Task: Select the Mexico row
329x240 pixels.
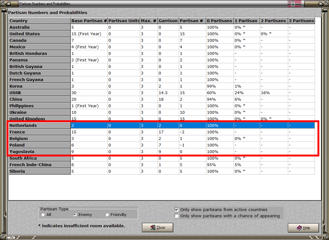Action: (x=162, y=47)
